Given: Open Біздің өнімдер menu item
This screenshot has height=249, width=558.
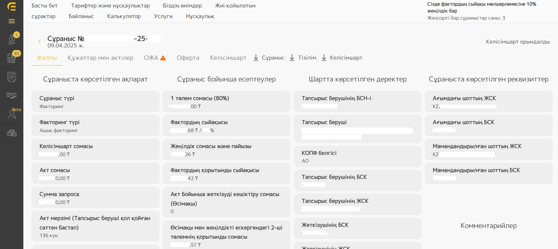Looking at the screenshot, I should [182, 6].
